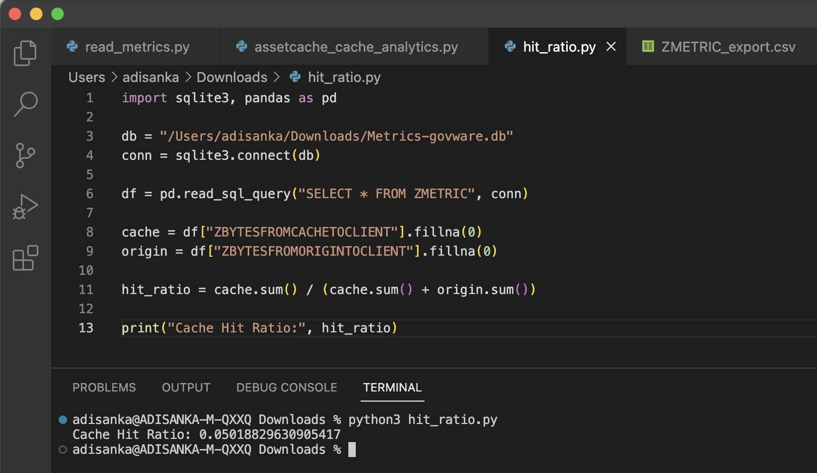
Task: Open the Source Control sidebar icon
Action: pyautogui.click(x=24, y=155)
